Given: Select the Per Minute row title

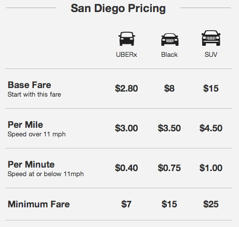Looking at the screenshot, I should [x=31, y=165].
